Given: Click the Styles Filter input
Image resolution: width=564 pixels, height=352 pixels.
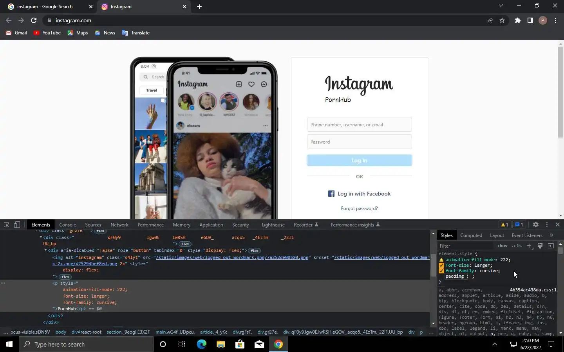Looking at the screenshot, I should pos(466,246).
